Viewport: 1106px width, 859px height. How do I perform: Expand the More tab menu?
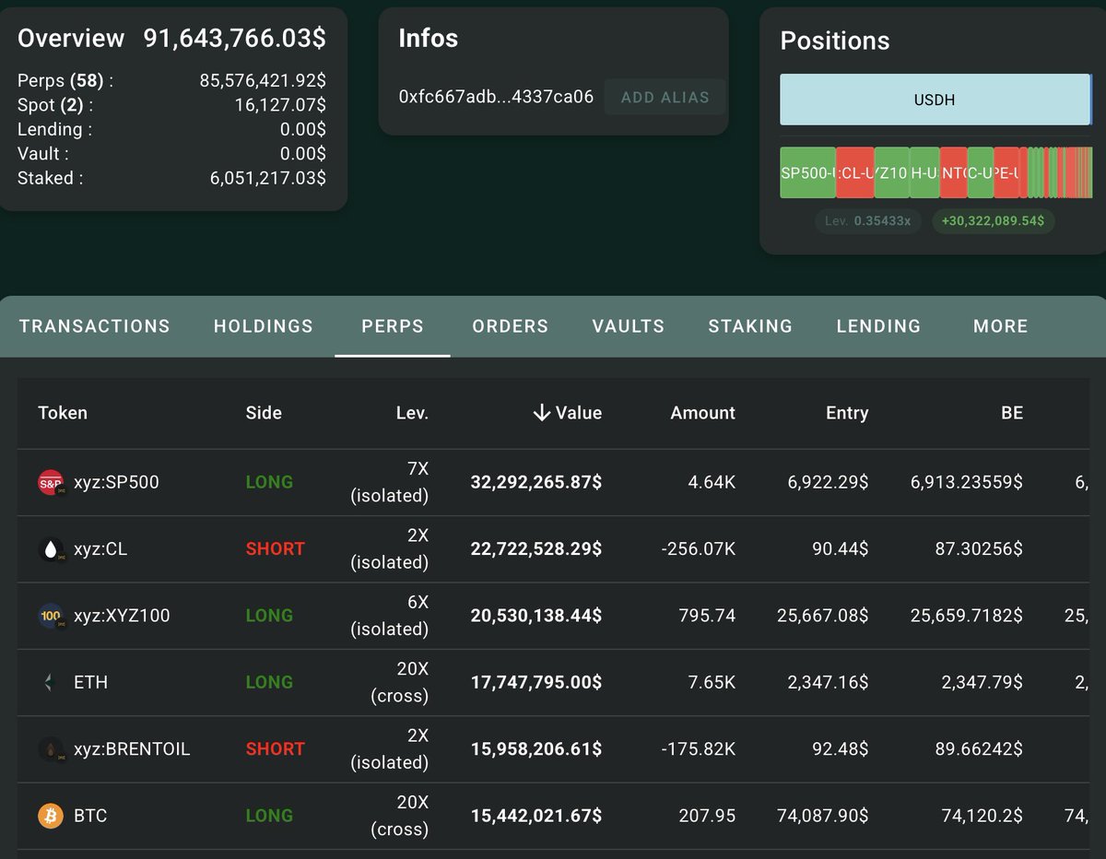pyautogui.click(x=1000, y=326)
